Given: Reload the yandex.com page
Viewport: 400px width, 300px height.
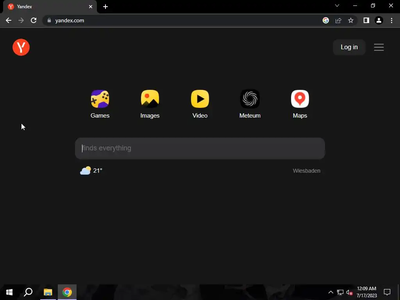Looking at the screenshot, I should pos(34,20).
